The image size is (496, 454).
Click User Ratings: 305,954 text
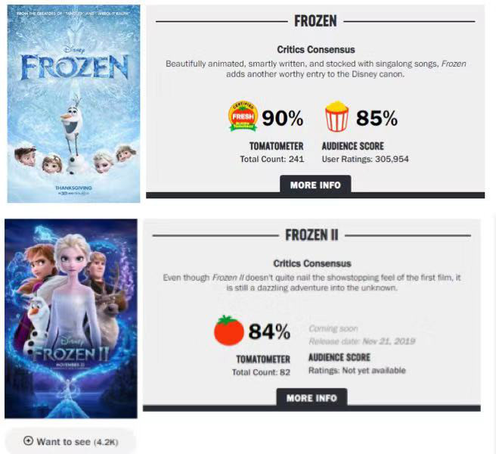tap(365, 159)
